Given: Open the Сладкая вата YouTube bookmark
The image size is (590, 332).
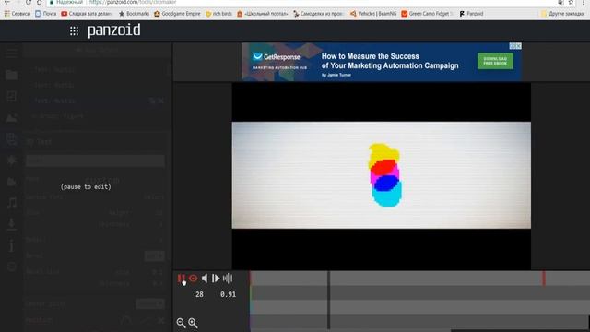Looking at the screenshot, I should click(x=86, y=14).
